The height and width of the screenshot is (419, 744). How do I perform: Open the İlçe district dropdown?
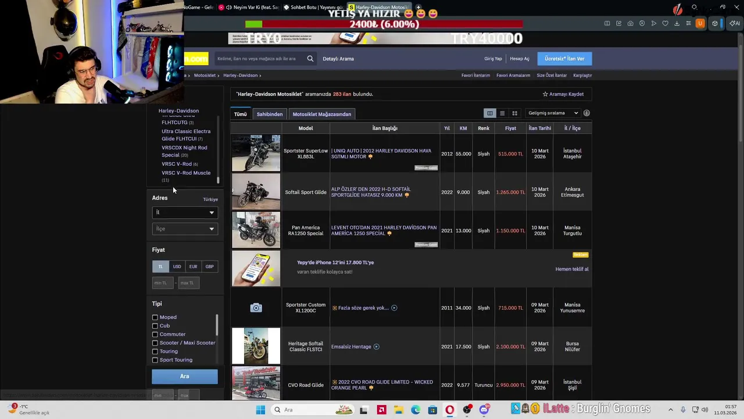185,229
